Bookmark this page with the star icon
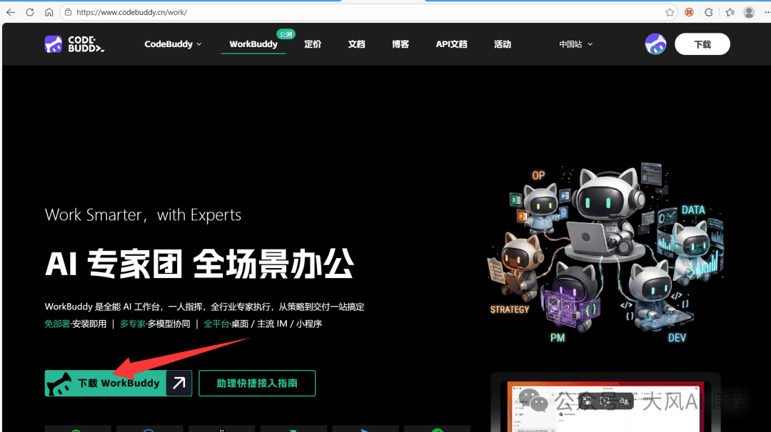 pos(669,12)
